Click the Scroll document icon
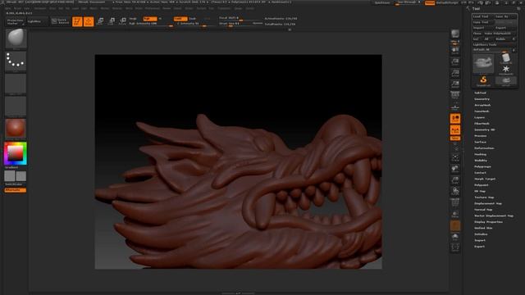The image size is (525, 295). coord(455,51)
